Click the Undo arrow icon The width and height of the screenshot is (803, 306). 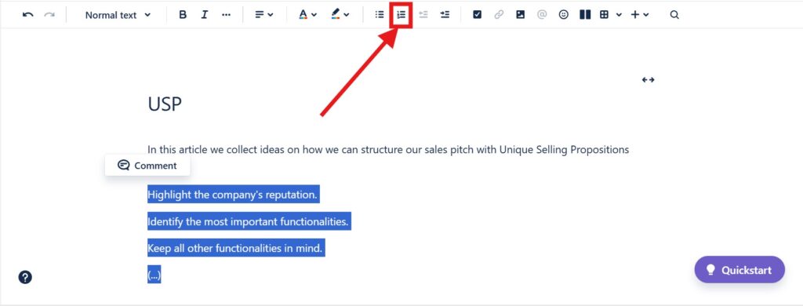click(x=27, y=15)
